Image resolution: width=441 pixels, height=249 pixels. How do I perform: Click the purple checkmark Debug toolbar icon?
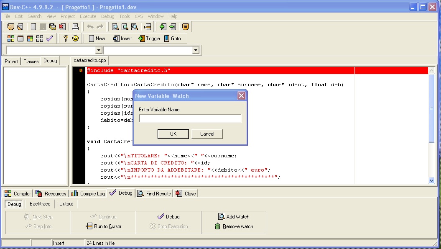click(x=49, y=39)
